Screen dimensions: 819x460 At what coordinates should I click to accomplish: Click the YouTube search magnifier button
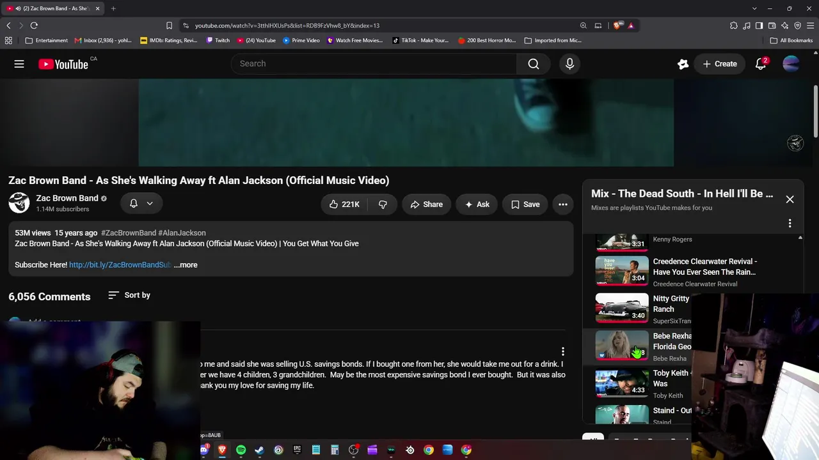point(534,64)
